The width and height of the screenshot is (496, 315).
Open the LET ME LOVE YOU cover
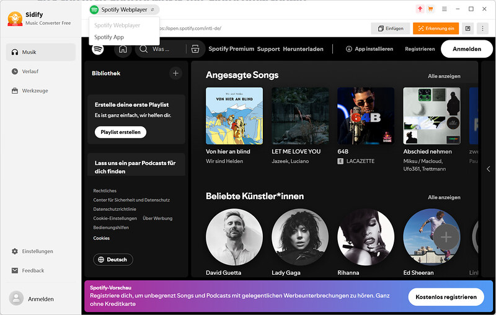click(x=300, y=116)
